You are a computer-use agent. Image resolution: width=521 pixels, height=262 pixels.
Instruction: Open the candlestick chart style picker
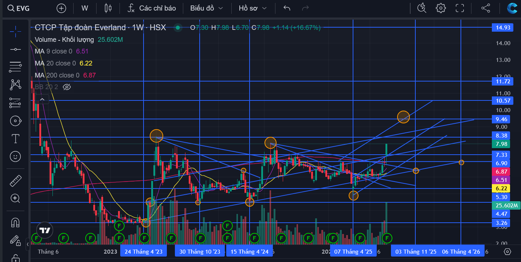pos(108,8)
